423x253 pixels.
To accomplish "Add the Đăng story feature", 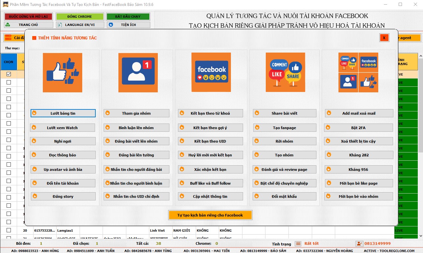I will 63,196.
